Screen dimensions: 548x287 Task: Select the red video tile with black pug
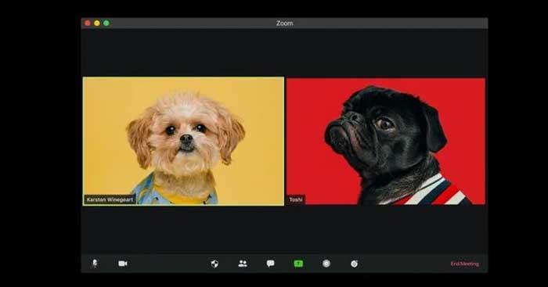tap(386, 141)
